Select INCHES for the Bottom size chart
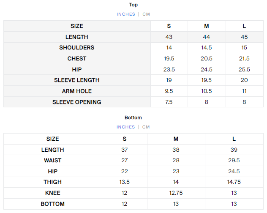The image size is (267, 213). 126,127
